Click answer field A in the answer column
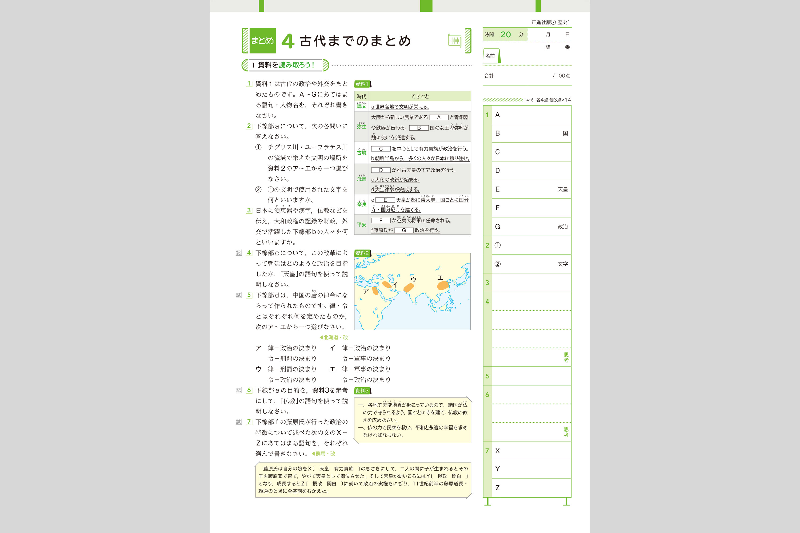This screenshot has width=800, height=533. 531,115
